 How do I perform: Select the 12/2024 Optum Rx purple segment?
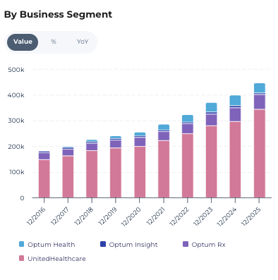(235, 115)
